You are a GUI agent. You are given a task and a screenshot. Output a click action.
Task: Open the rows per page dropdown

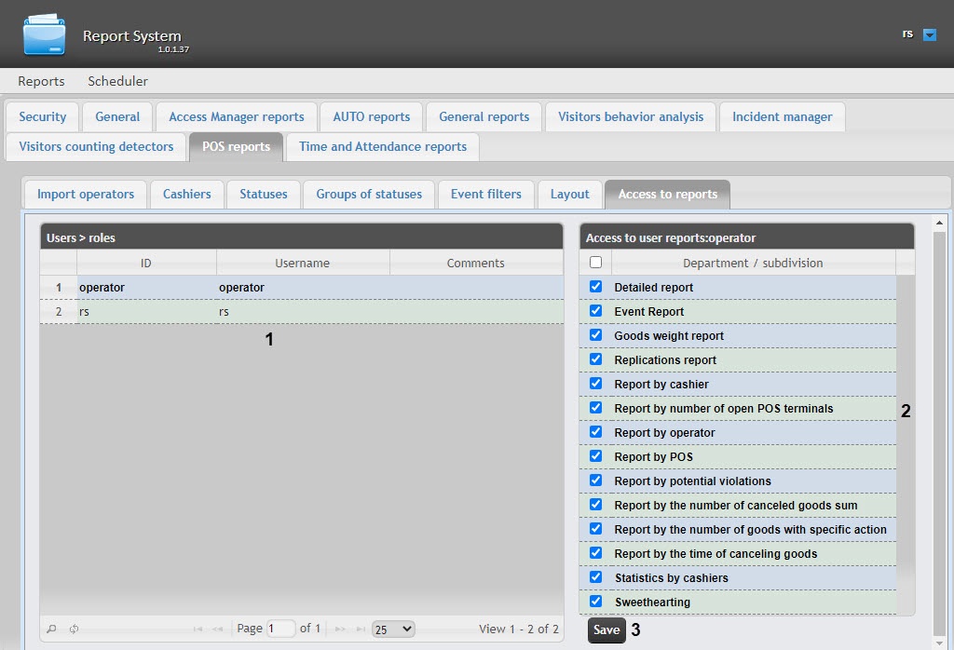pyautogui.click(x=392, y=629)
